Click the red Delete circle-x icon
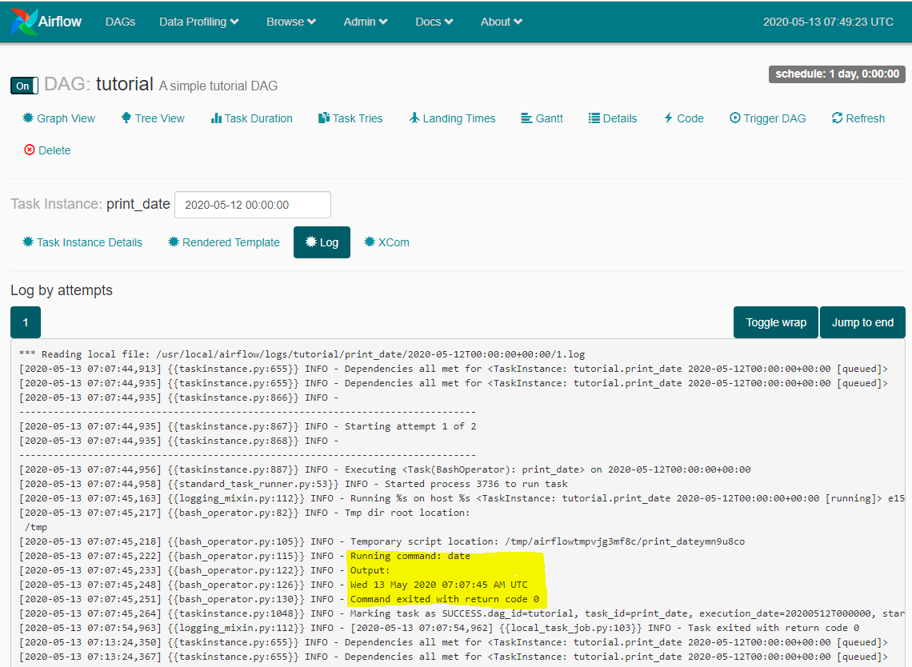 (x=29, y=150)
